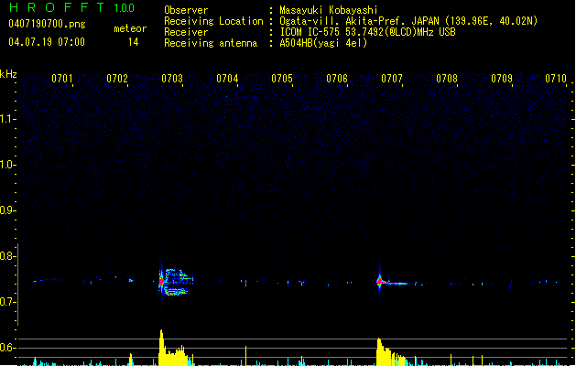
Task: Select the filename 0407190700.png
Action: 47,24
